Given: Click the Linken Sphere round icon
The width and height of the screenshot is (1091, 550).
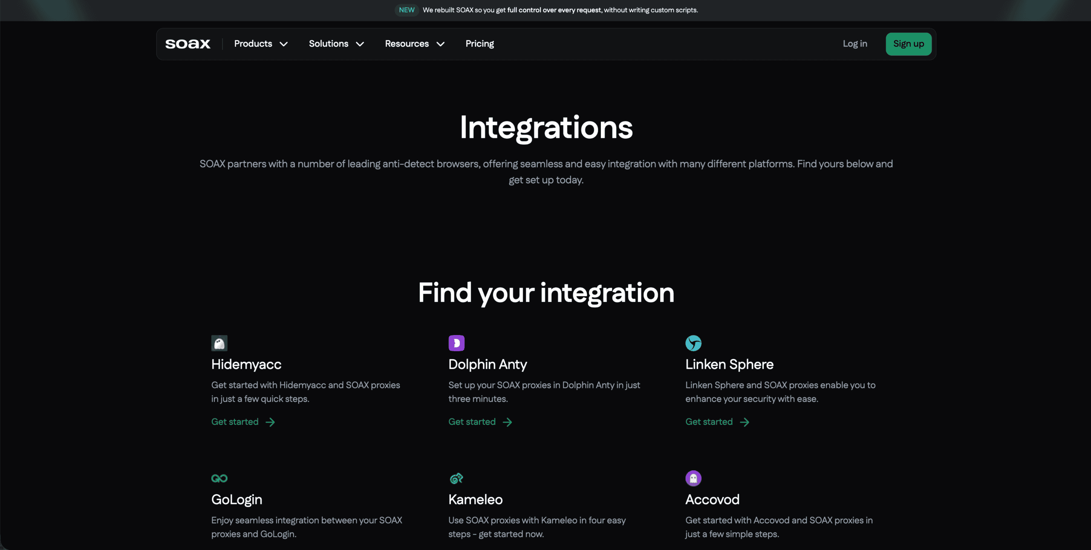Looking at the screenshot, I should click(693, 343).
